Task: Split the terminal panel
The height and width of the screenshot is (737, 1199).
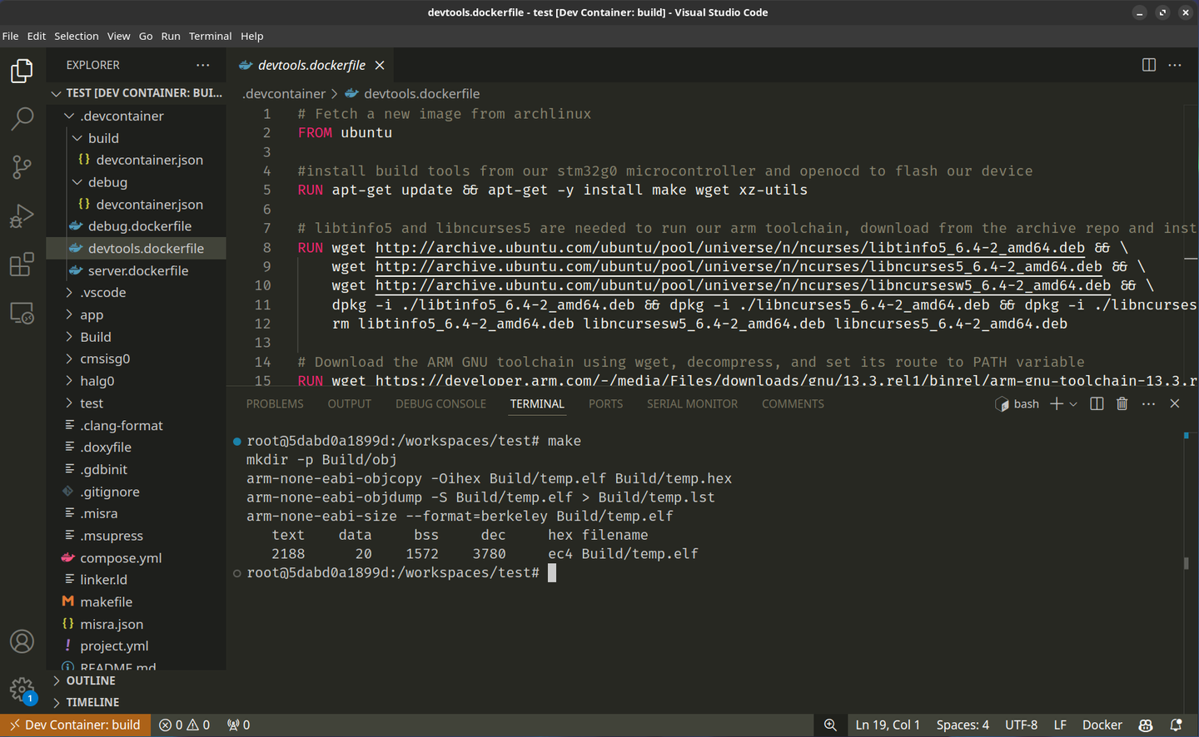Action: (1097, 403)
